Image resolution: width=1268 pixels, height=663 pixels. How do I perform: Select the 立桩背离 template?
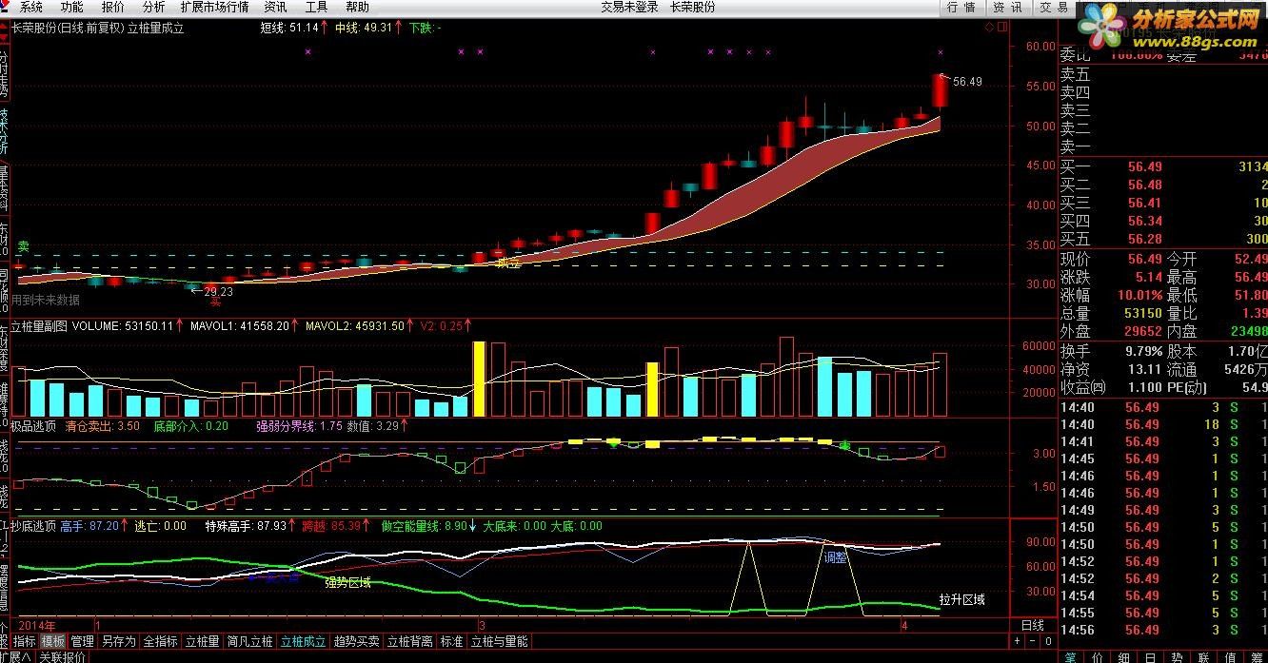[409, 642]
